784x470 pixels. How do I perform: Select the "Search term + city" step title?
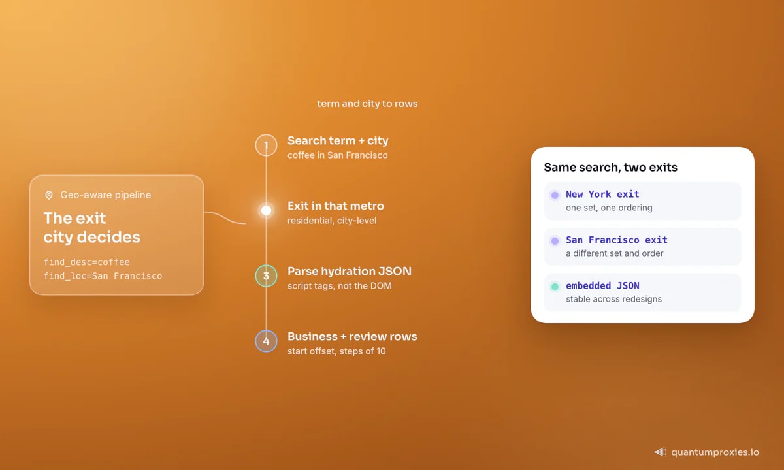point(338,140)
